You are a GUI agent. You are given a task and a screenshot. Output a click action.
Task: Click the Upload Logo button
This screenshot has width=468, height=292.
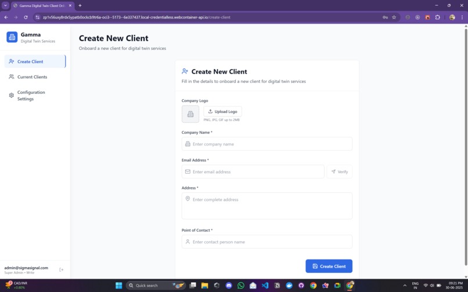click(x=222, y=111)
